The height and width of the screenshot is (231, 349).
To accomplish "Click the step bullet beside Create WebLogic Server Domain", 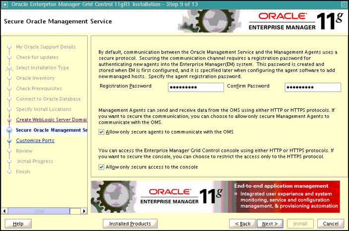I will point(9,120).
